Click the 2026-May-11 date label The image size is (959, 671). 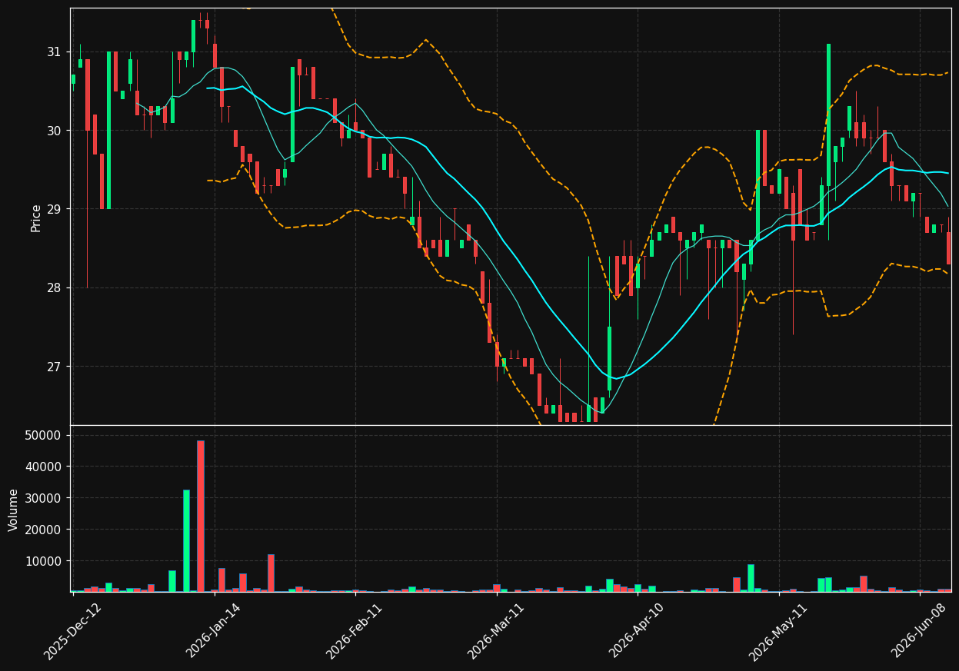pyautogui.click(x=778, y=631)
